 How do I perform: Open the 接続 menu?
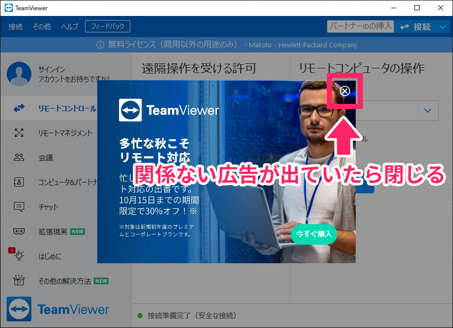point(15,27)
